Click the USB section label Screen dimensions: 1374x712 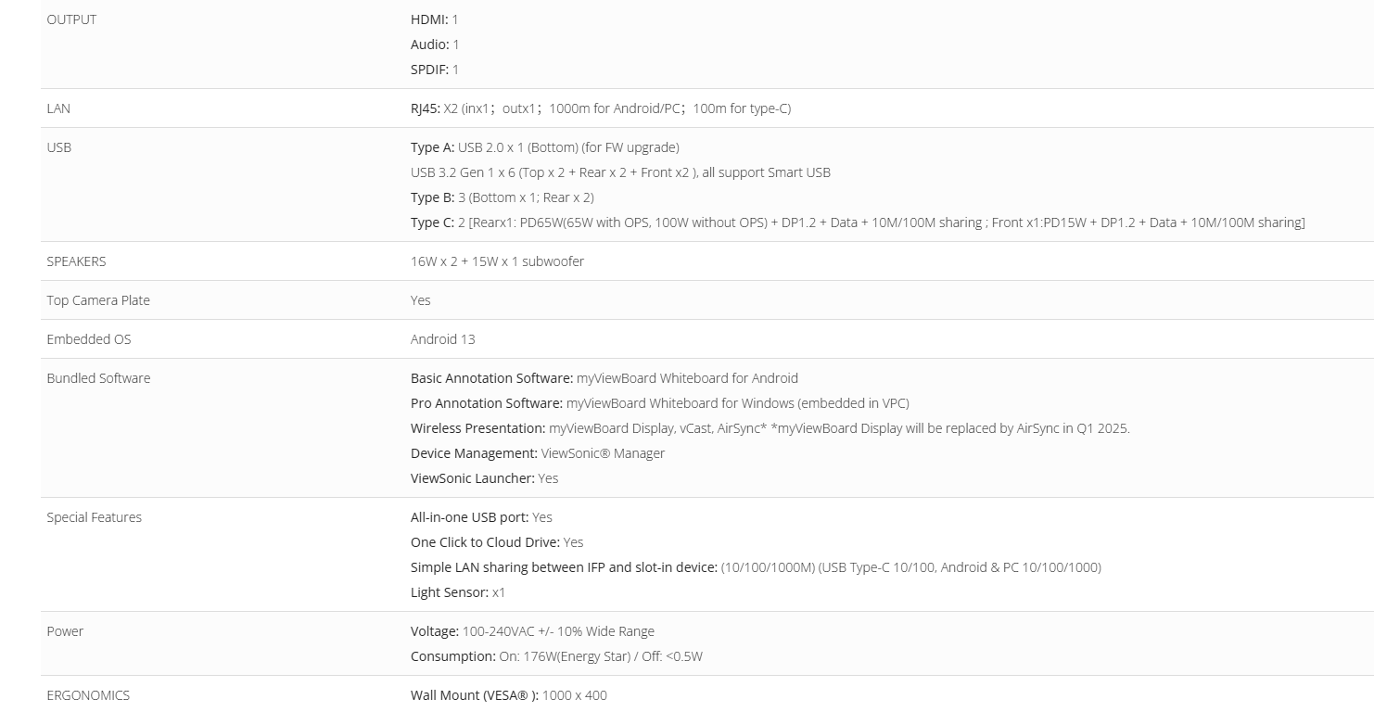(58, 147)
